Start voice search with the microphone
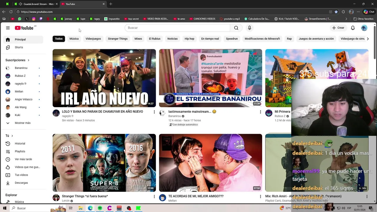This screenshot has height=212, width=377. click(x=249, y=28)
